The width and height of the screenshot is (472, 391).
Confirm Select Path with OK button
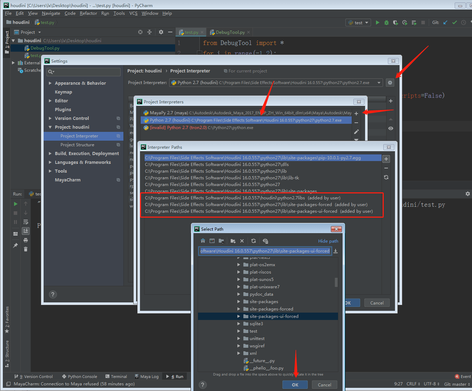295,385
